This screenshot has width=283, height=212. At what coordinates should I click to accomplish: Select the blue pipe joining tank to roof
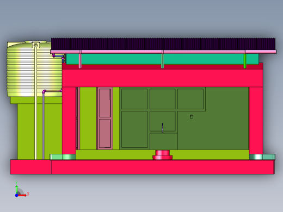59,56
